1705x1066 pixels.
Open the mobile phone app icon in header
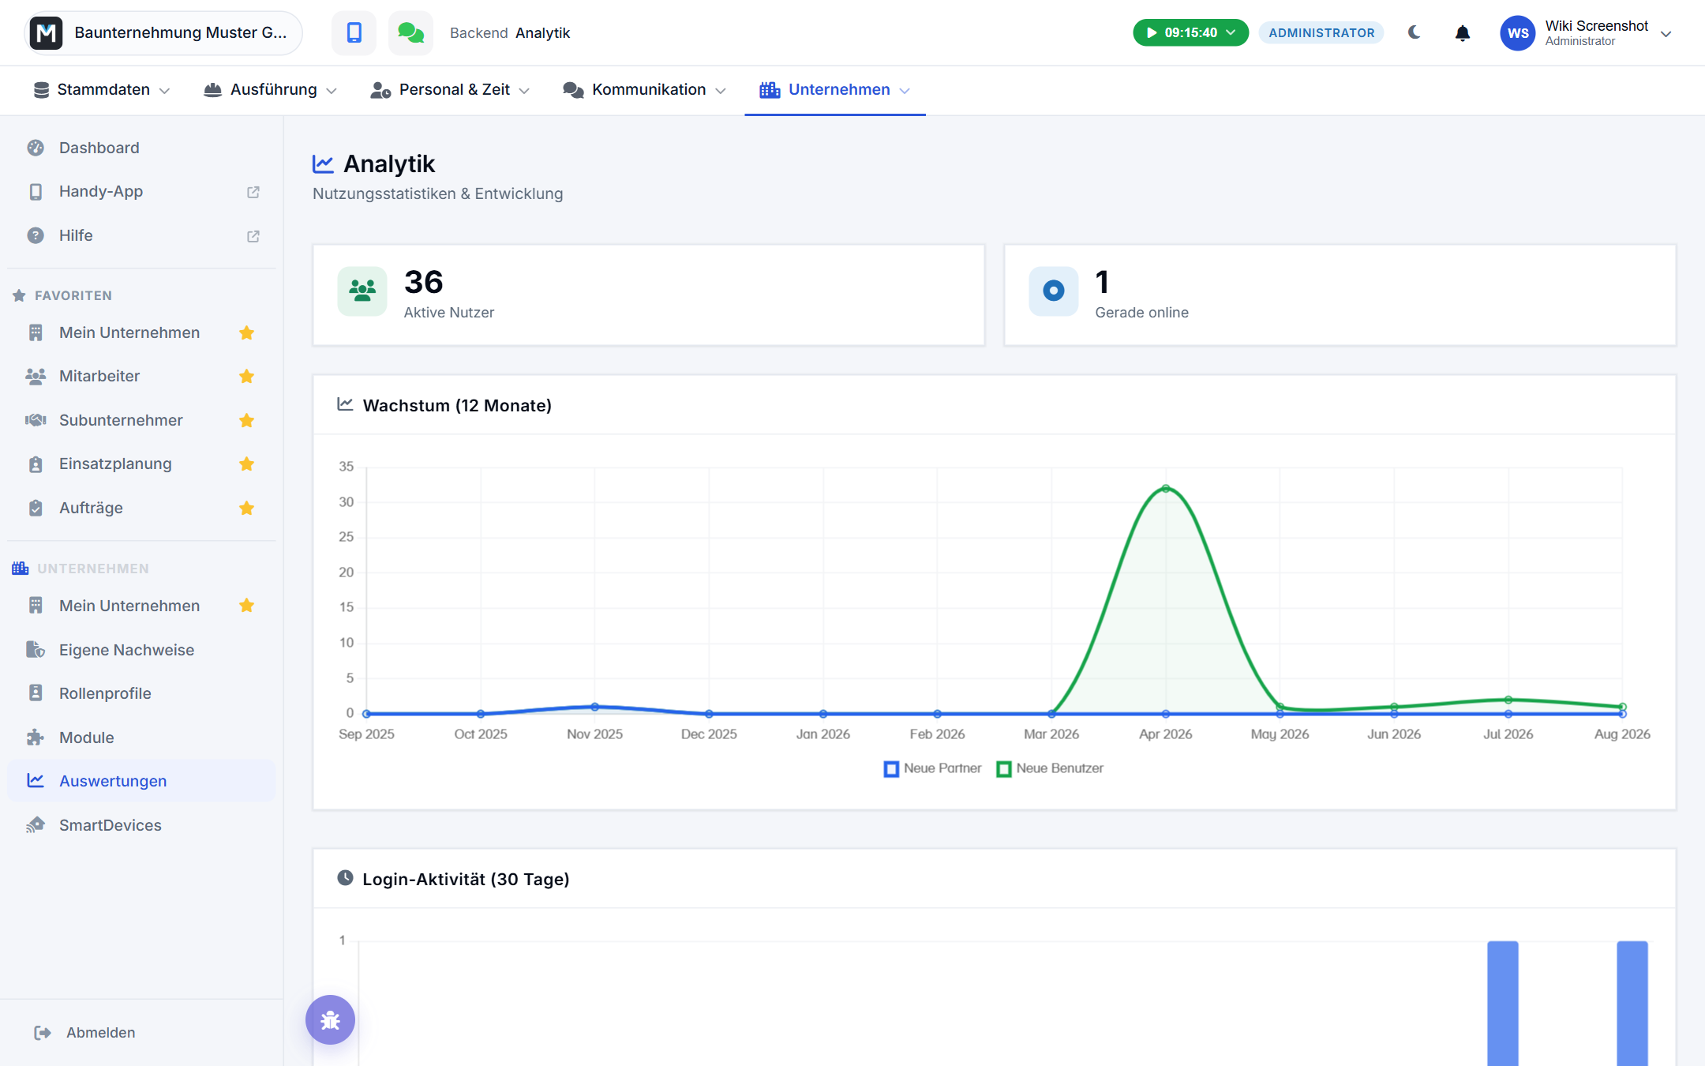click(354, 32)
